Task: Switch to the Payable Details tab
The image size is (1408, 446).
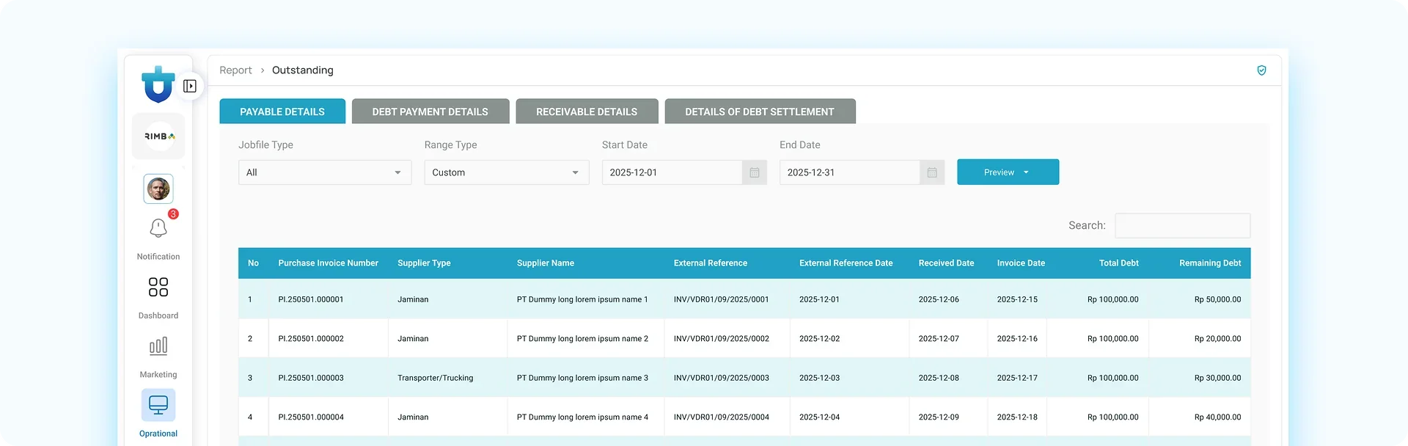Action: tap(282, 111)
